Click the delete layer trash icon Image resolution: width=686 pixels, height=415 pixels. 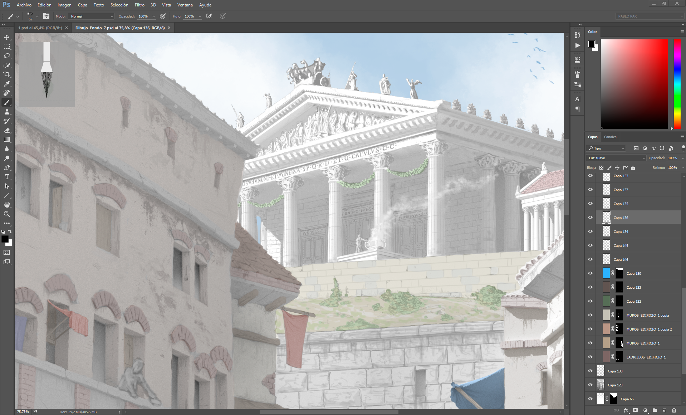(x=674, y=410)
